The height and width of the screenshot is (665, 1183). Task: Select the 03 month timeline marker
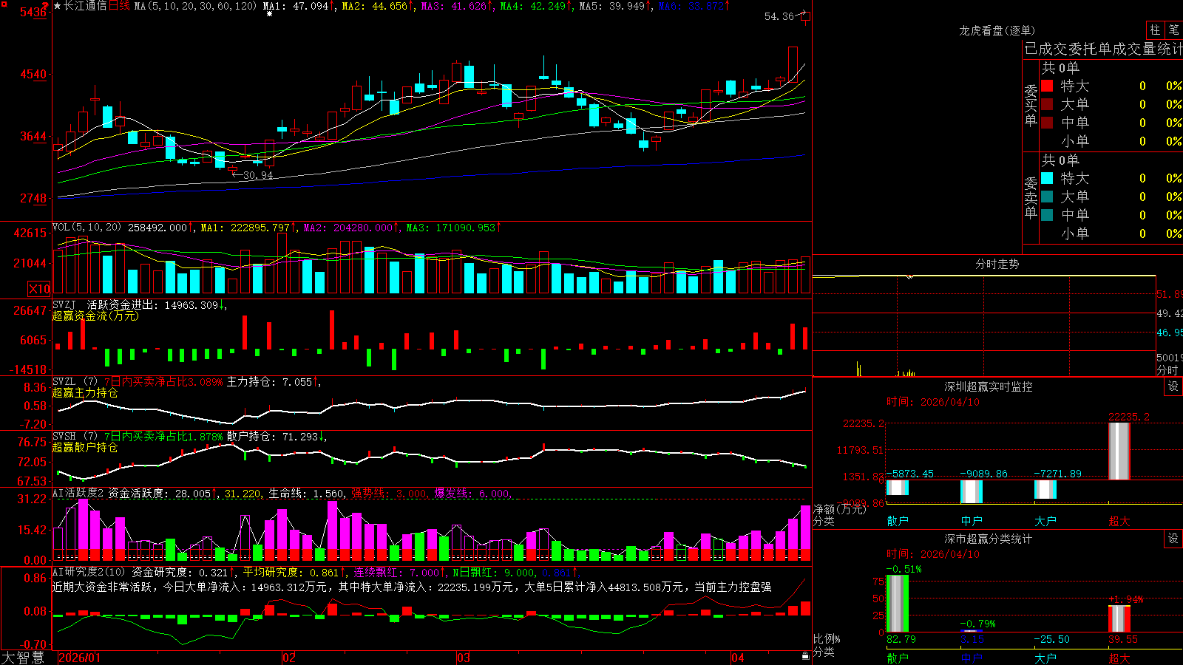tap(464, 658)
